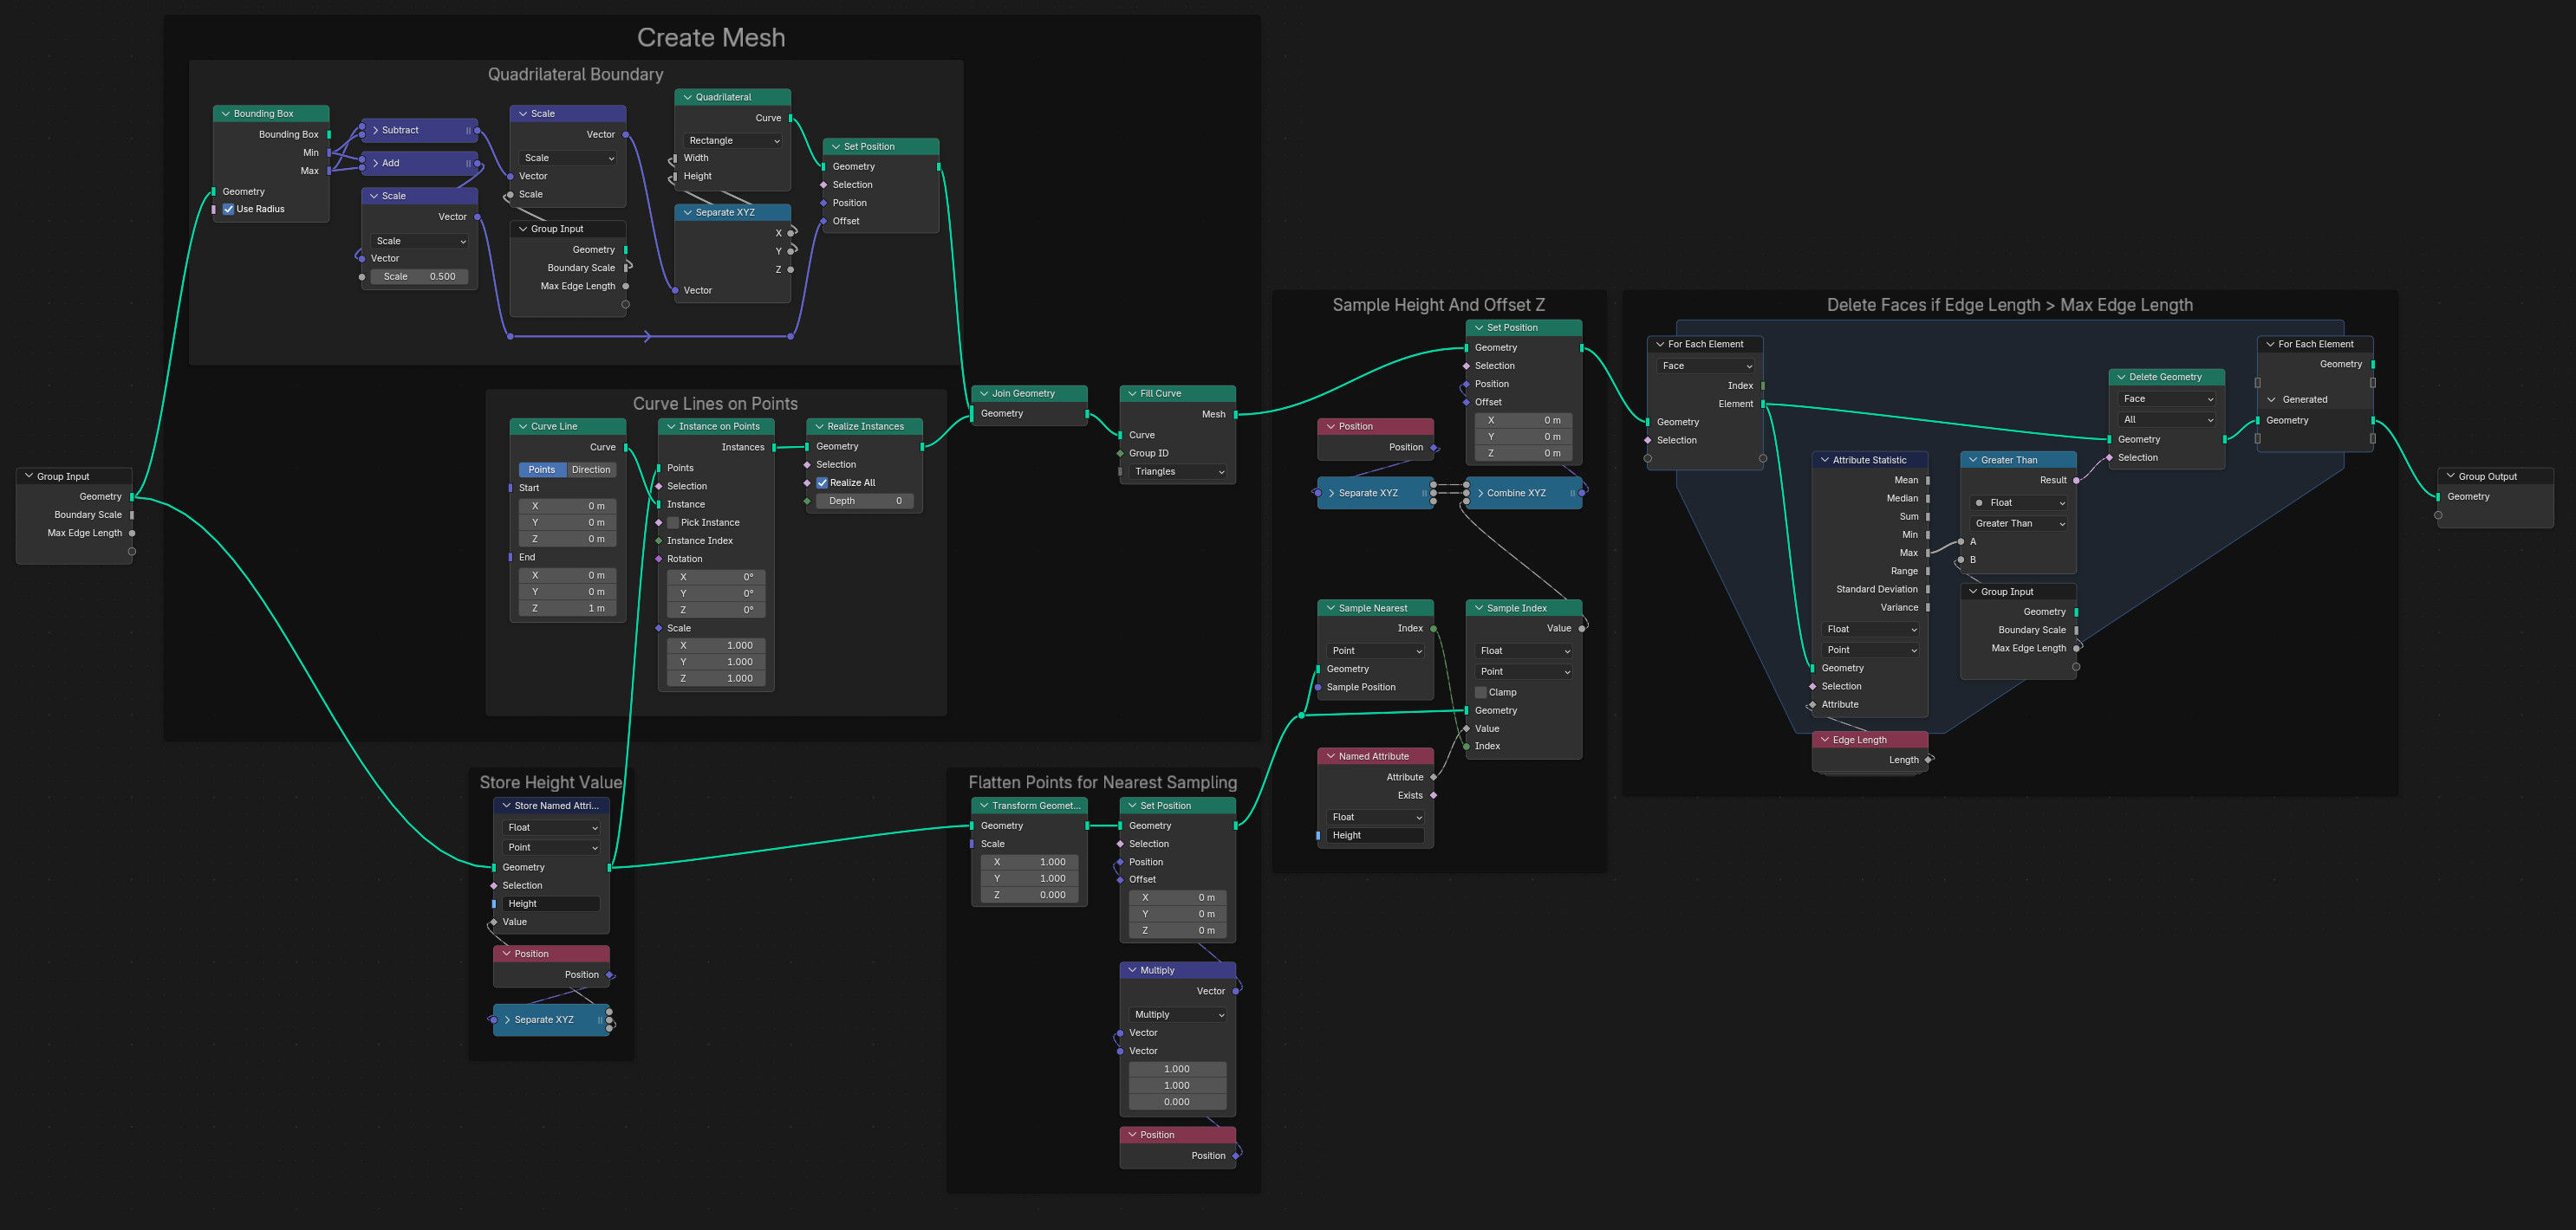Enable Clamp in Sample Index node
This screenshot has width=2576, height=1230.
(1481, 692)
